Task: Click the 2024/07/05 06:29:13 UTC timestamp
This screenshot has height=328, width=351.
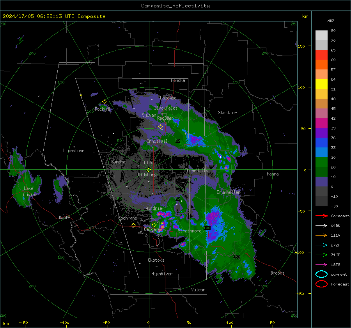Action: 54,16
